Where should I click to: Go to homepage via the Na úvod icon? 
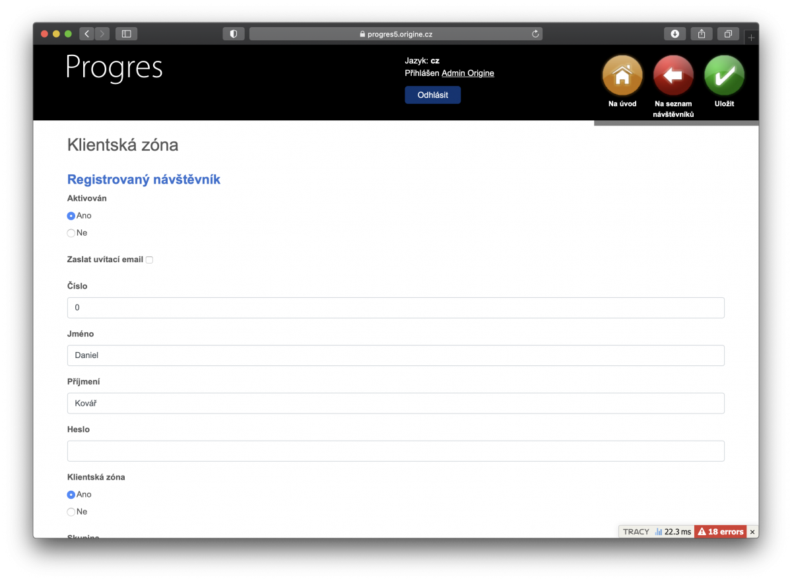(x=622, y=74)
